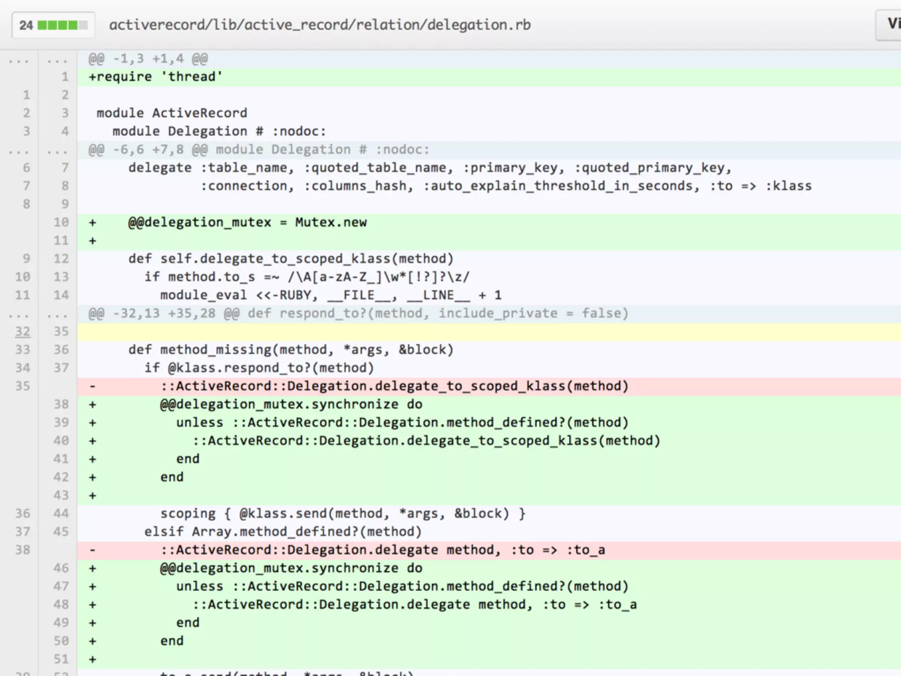Viewport: 901px width, 676px height.
Task: Click new line number 1 for require 'thread'
Action: 65,77
